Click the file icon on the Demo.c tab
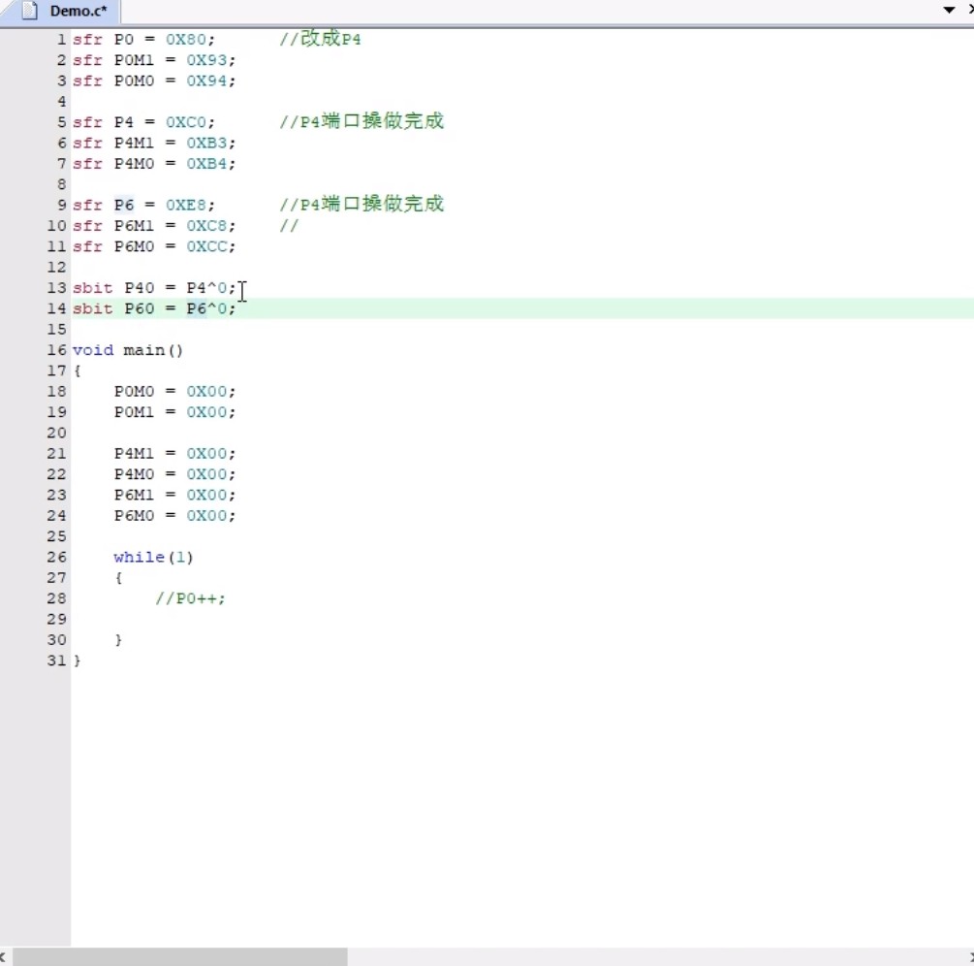 (30, 11)
